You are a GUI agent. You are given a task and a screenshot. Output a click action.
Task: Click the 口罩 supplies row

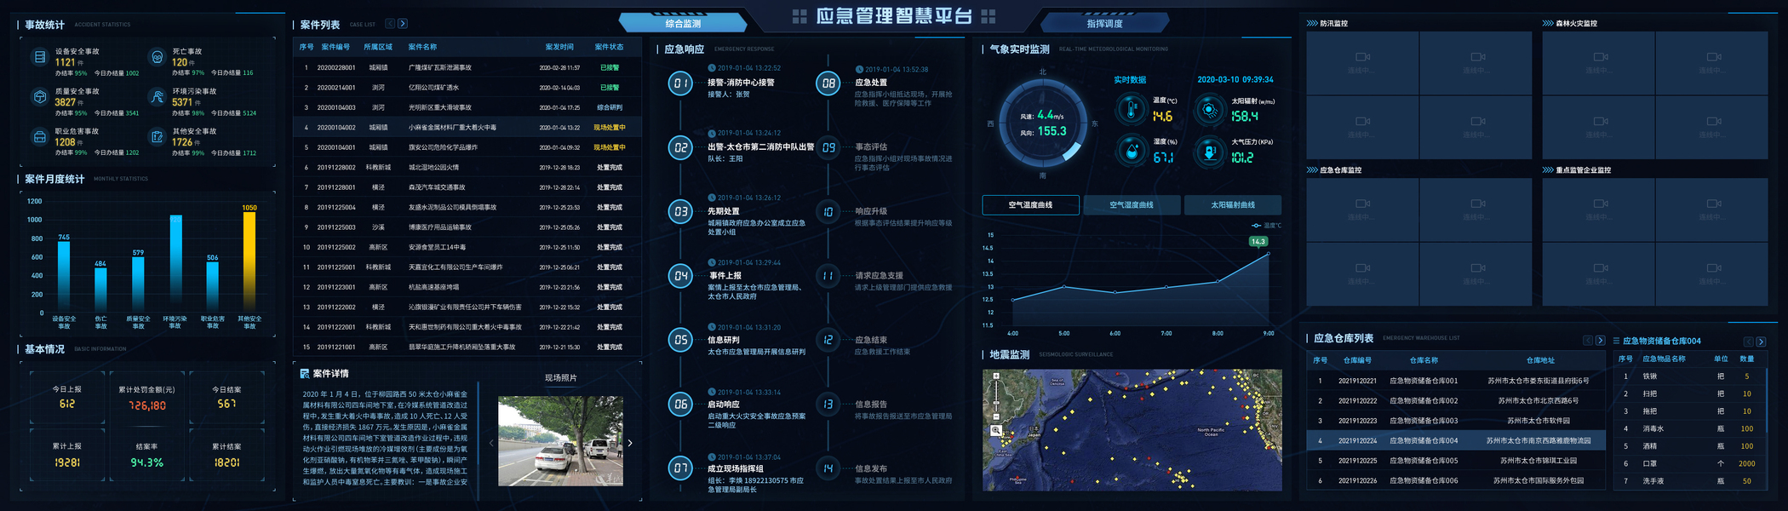(1690, 464)
